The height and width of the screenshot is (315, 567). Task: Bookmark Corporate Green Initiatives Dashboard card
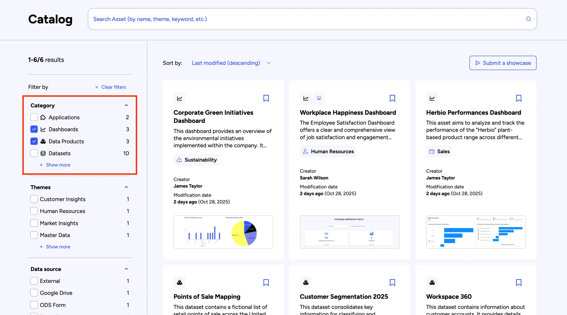(x=266, y=98)
